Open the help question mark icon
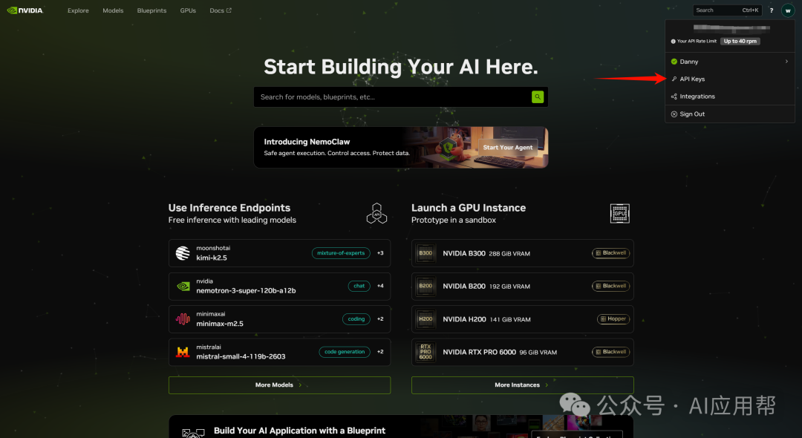 pyautogui.click(x=772, y=10)
